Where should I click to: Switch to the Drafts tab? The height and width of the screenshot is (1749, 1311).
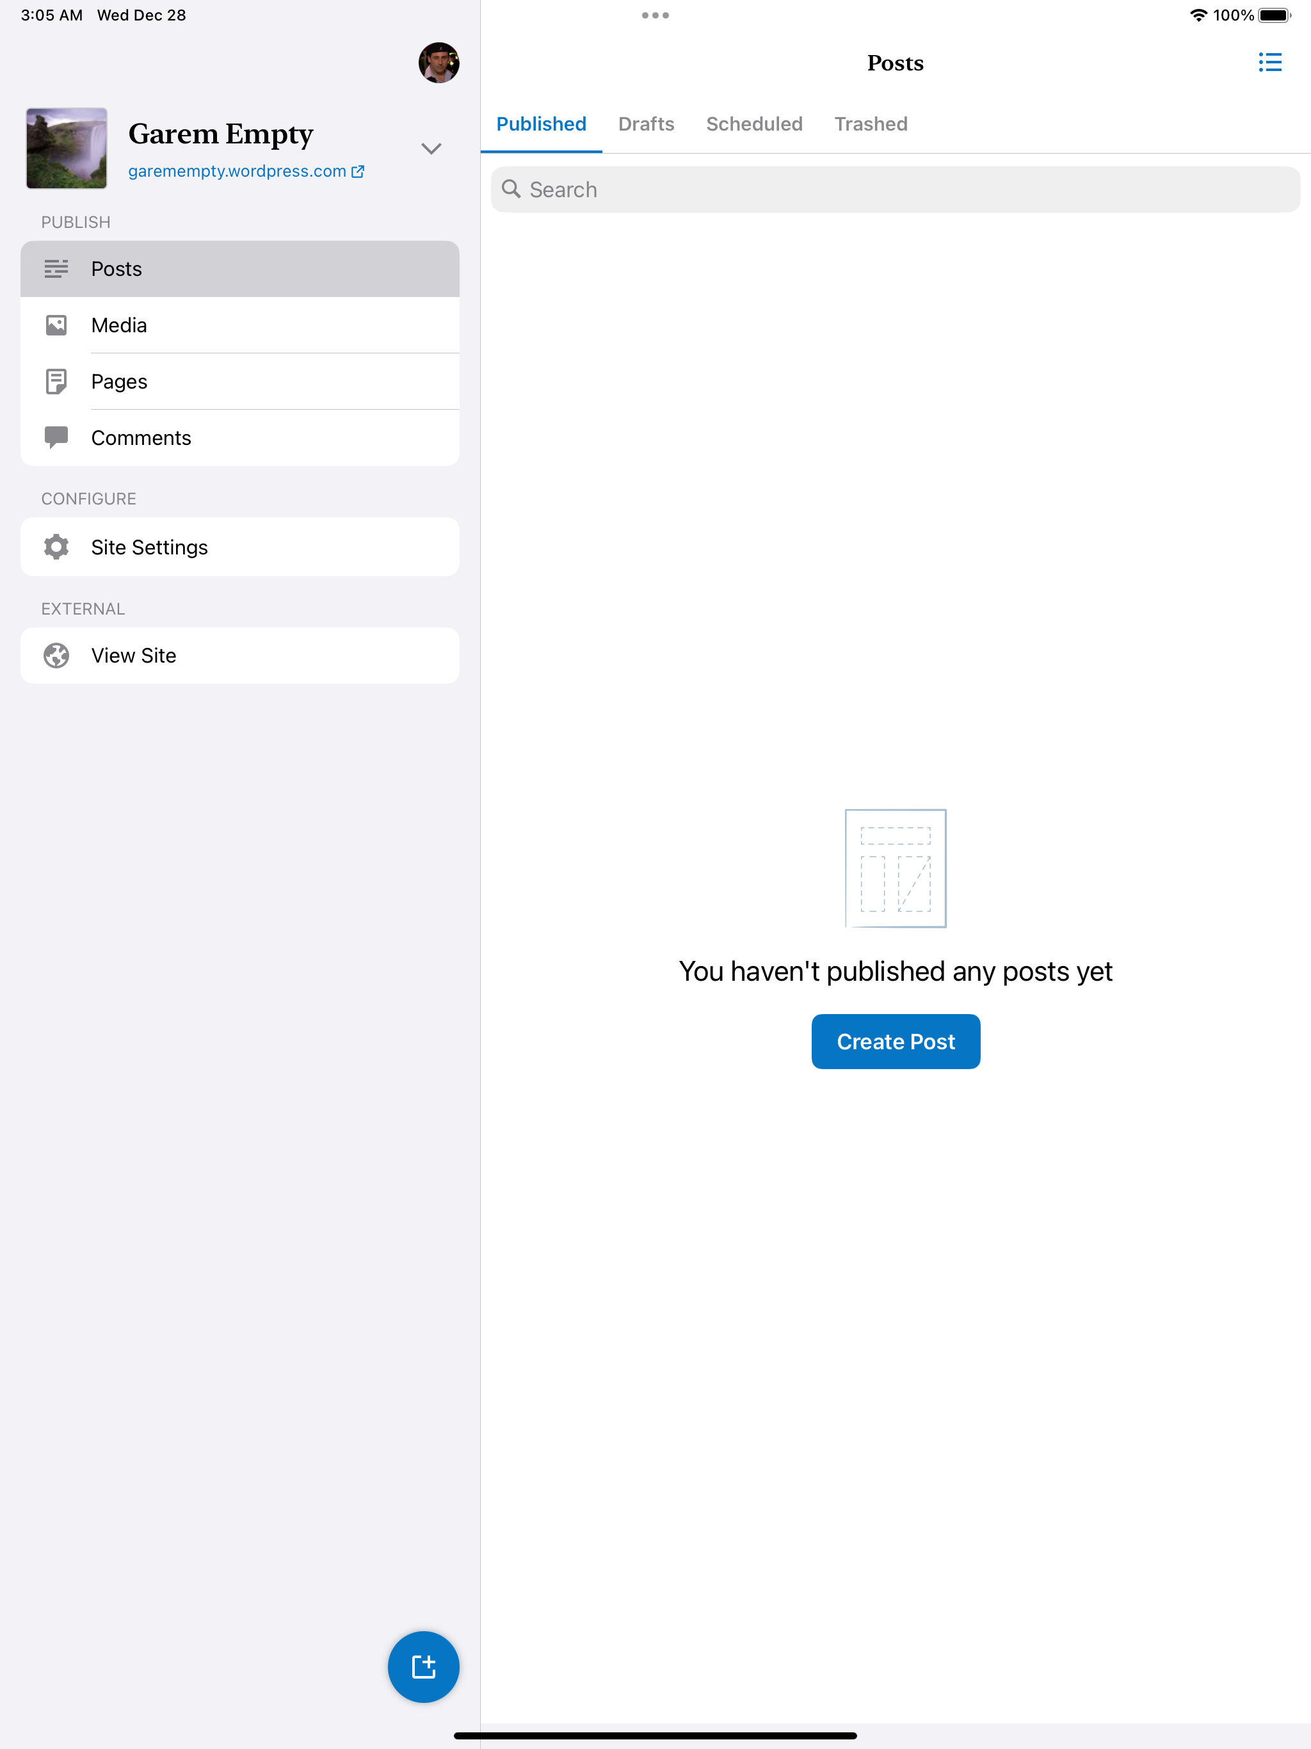point(646,124)
